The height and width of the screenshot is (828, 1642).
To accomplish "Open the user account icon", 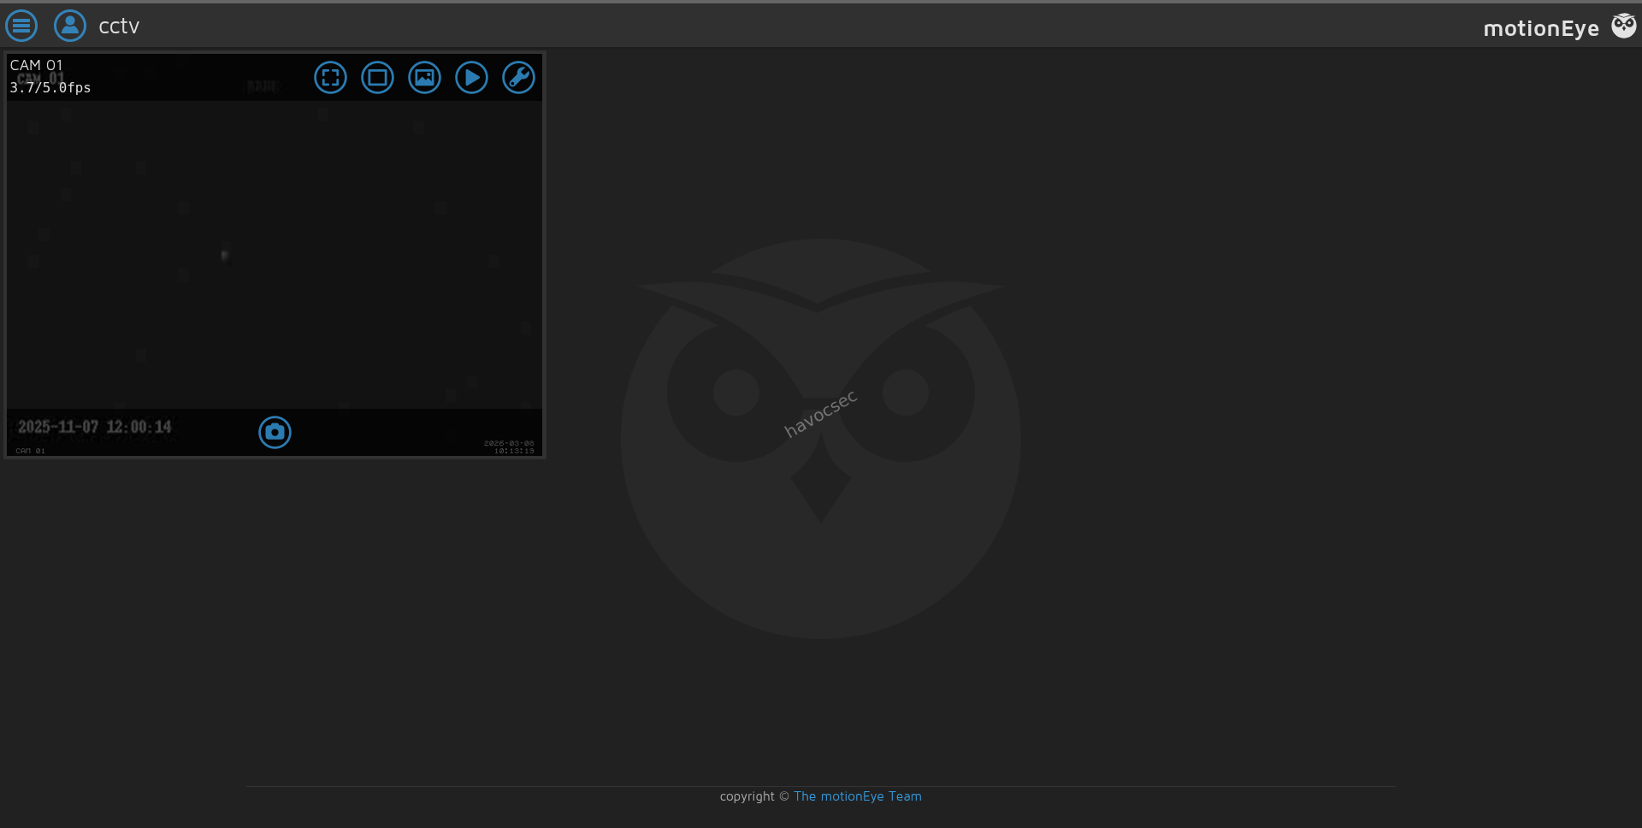I will point(70,26).
